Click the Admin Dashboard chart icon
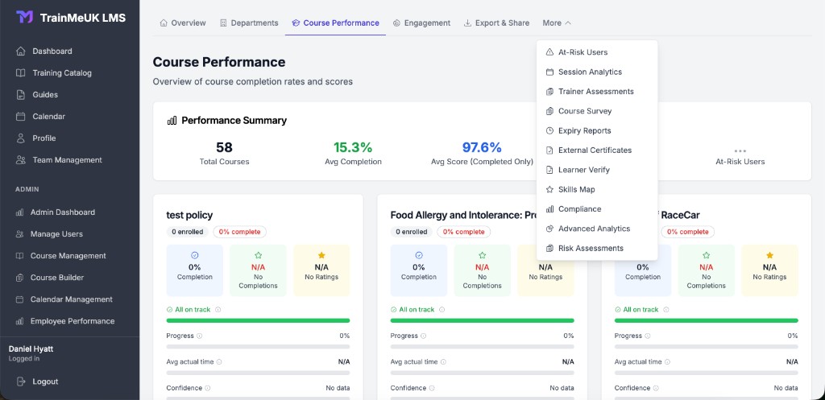This screenshot has height=400, width=825. point(19,212)
